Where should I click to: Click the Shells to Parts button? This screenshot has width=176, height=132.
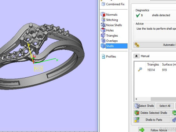[152, 120]
